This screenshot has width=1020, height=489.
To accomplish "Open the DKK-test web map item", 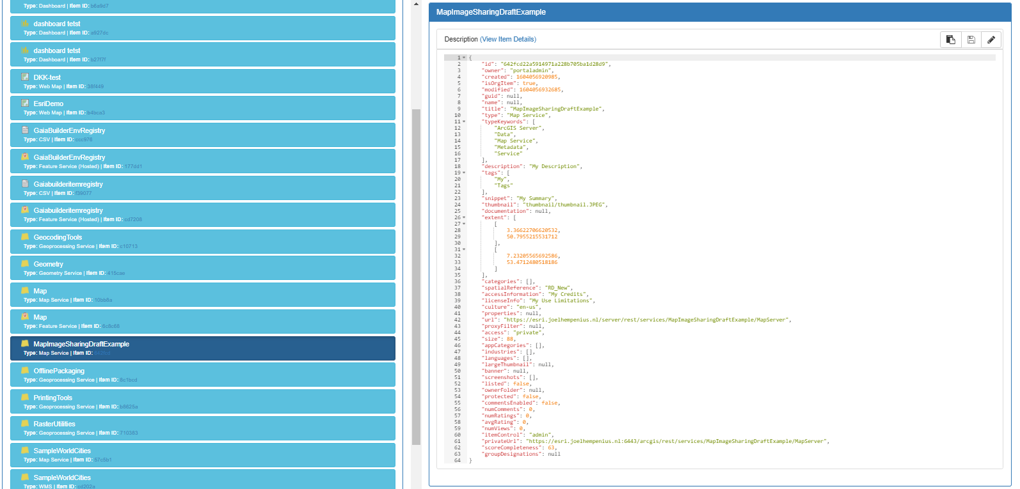I will point(203,81).
